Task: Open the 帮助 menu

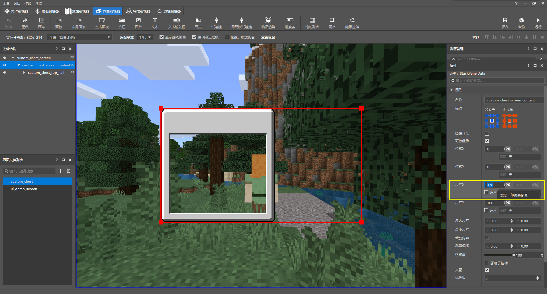Action: (x=39, y=3)
